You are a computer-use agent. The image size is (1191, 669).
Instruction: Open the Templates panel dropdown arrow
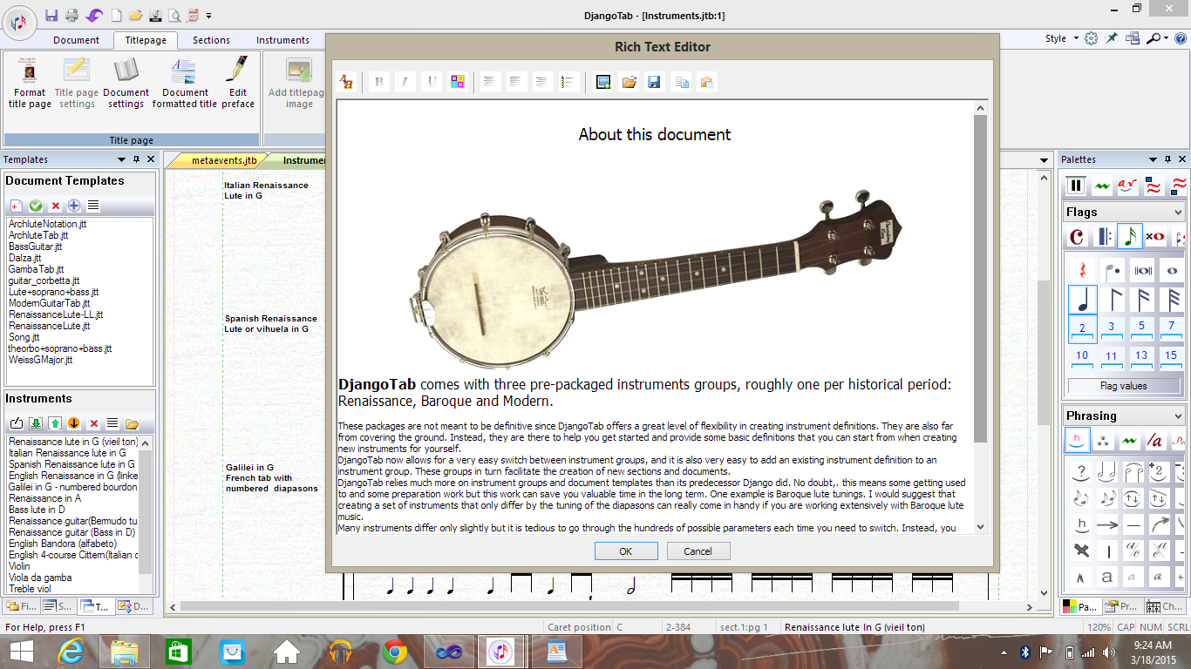point(122,160)
